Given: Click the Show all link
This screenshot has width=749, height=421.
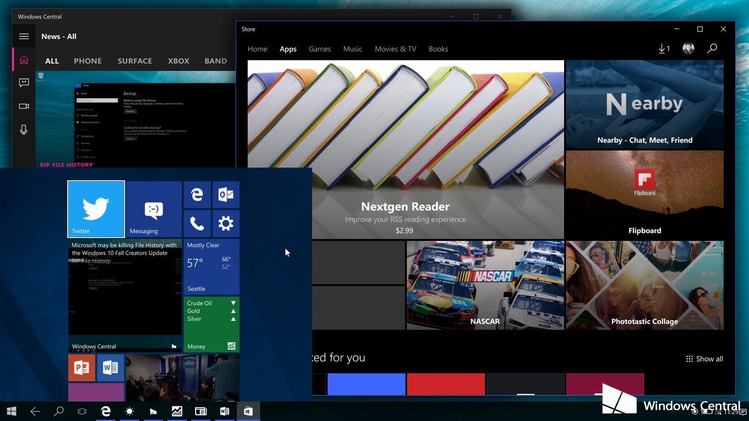Looking at the screenshot, I should click(x=705, y=359).
